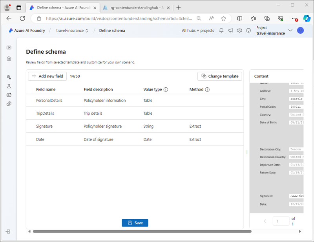Click the browser back arrow

pos(9,18)
